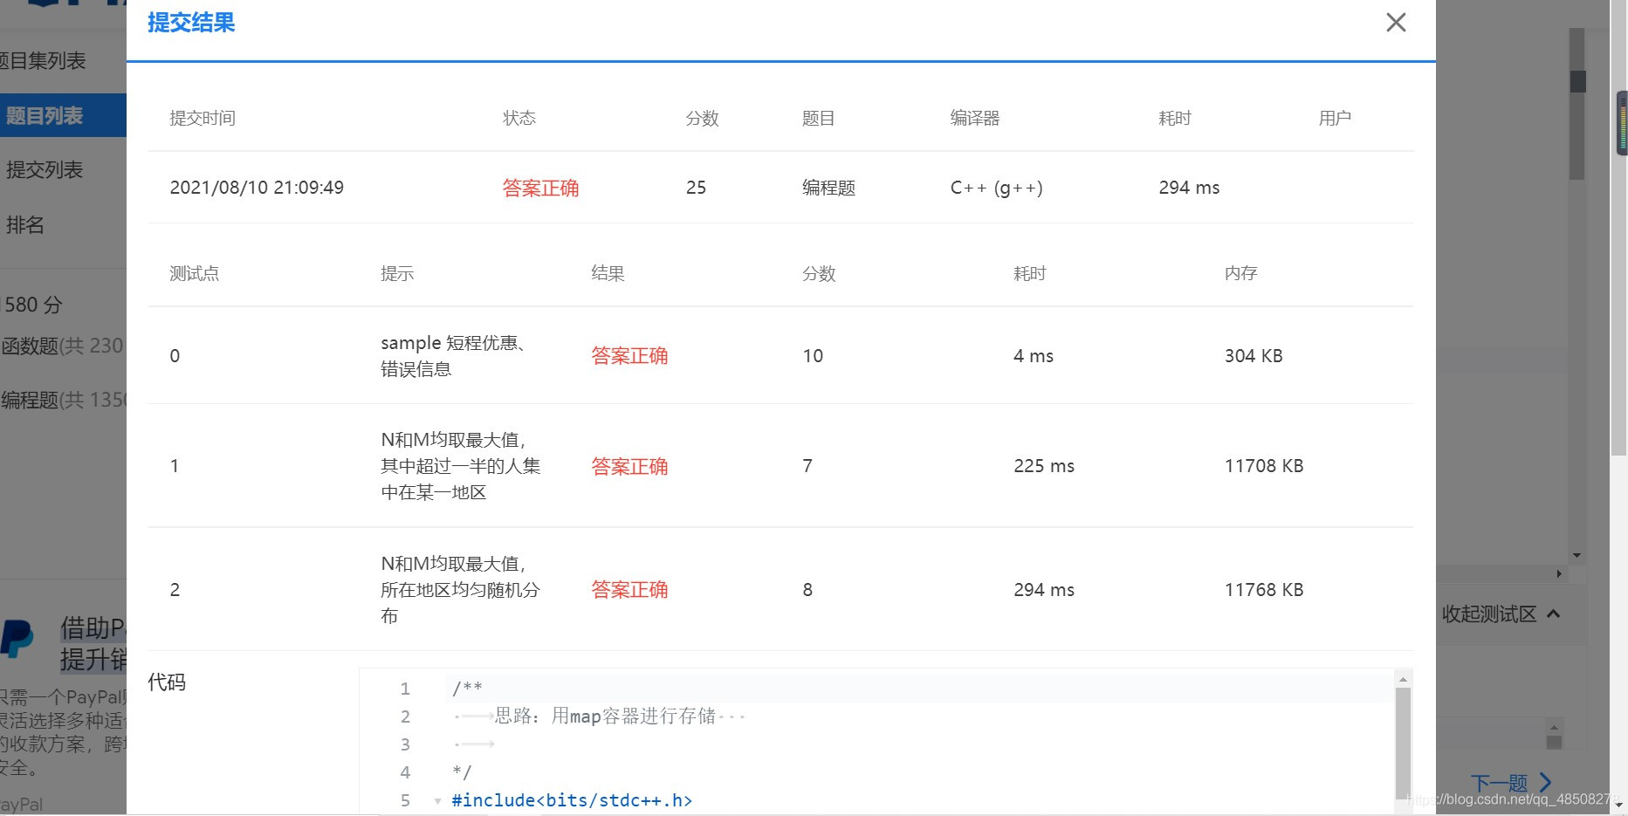The width and height of the screenshot is (1628, 816).
Task: Click the 编译器 column header
Action: (x=974, y=118)
